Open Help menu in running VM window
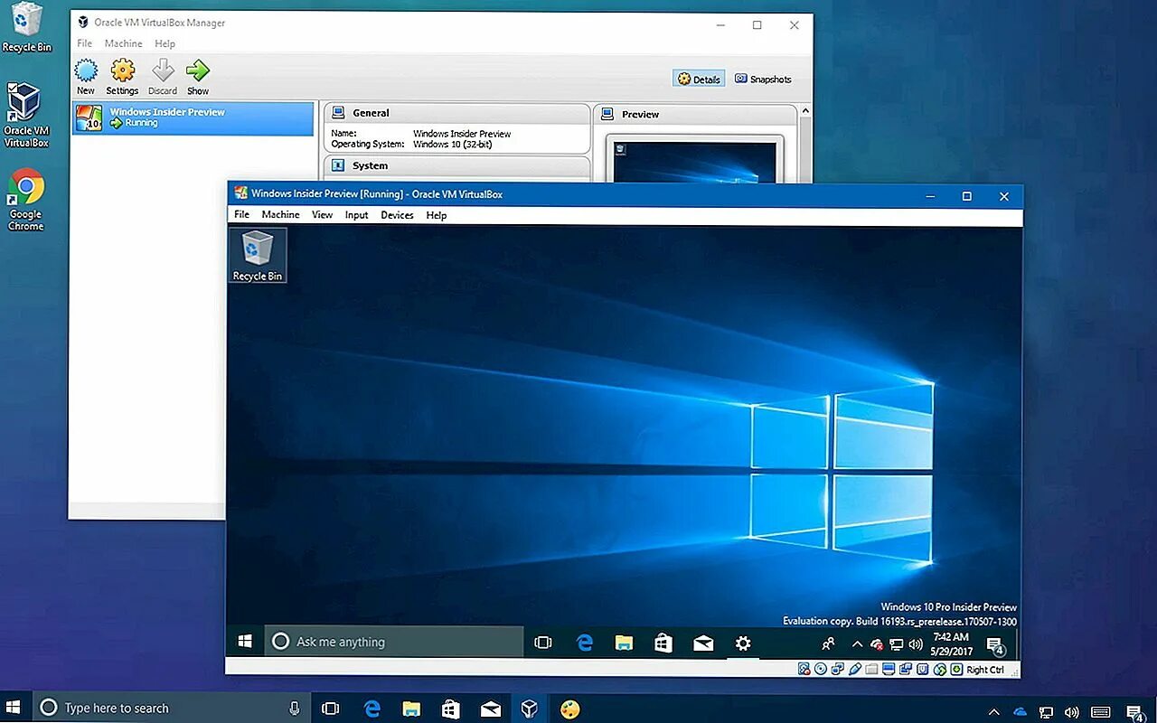The width and height of the screenshot is (1157, 723). (437, 215)
